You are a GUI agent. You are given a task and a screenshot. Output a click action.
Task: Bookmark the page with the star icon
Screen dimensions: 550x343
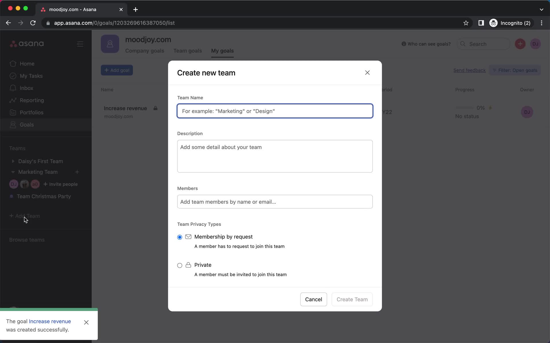466,23
